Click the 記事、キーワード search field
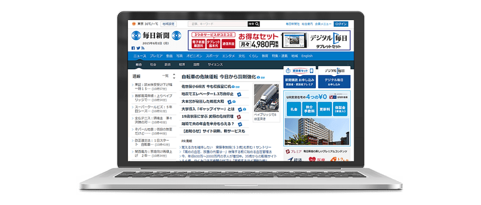This screenshot has height=205, width=481. 217,23
